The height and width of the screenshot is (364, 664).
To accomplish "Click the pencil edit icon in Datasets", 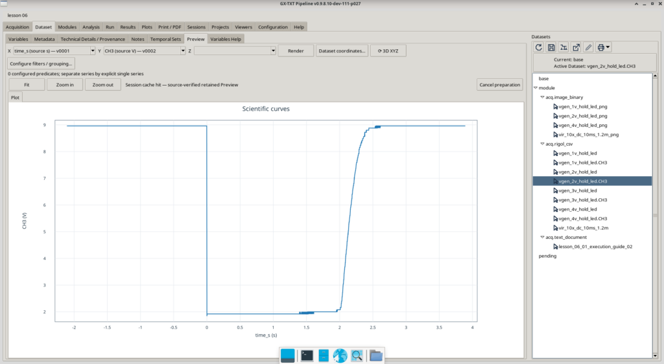I will tap(588, 47).
